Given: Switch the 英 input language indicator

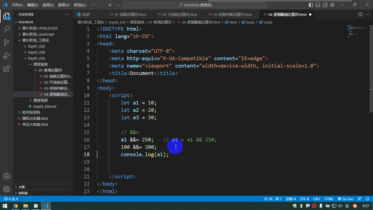Looking at the screenshot, I should [x=347, y=206].
